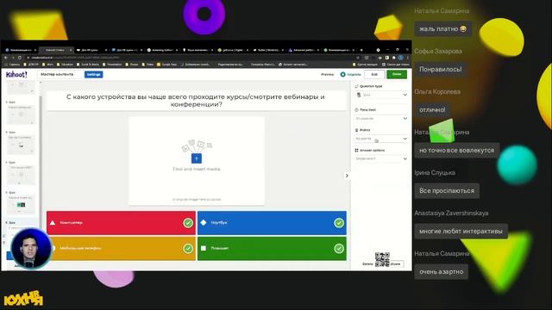Click the browser address bar
Screen dimensions: 552x310
pyautogui.click(x=190, y=58)
